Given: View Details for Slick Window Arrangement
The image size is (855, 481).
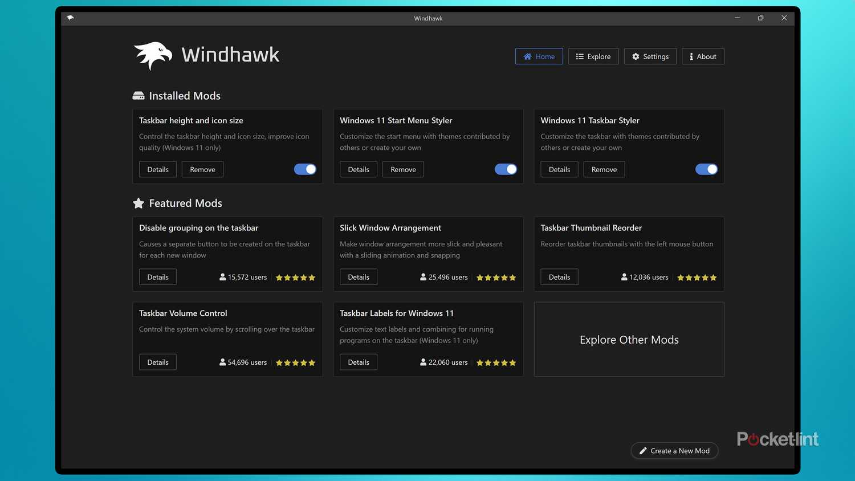Looking at the screenshot, I should (358, 276).
